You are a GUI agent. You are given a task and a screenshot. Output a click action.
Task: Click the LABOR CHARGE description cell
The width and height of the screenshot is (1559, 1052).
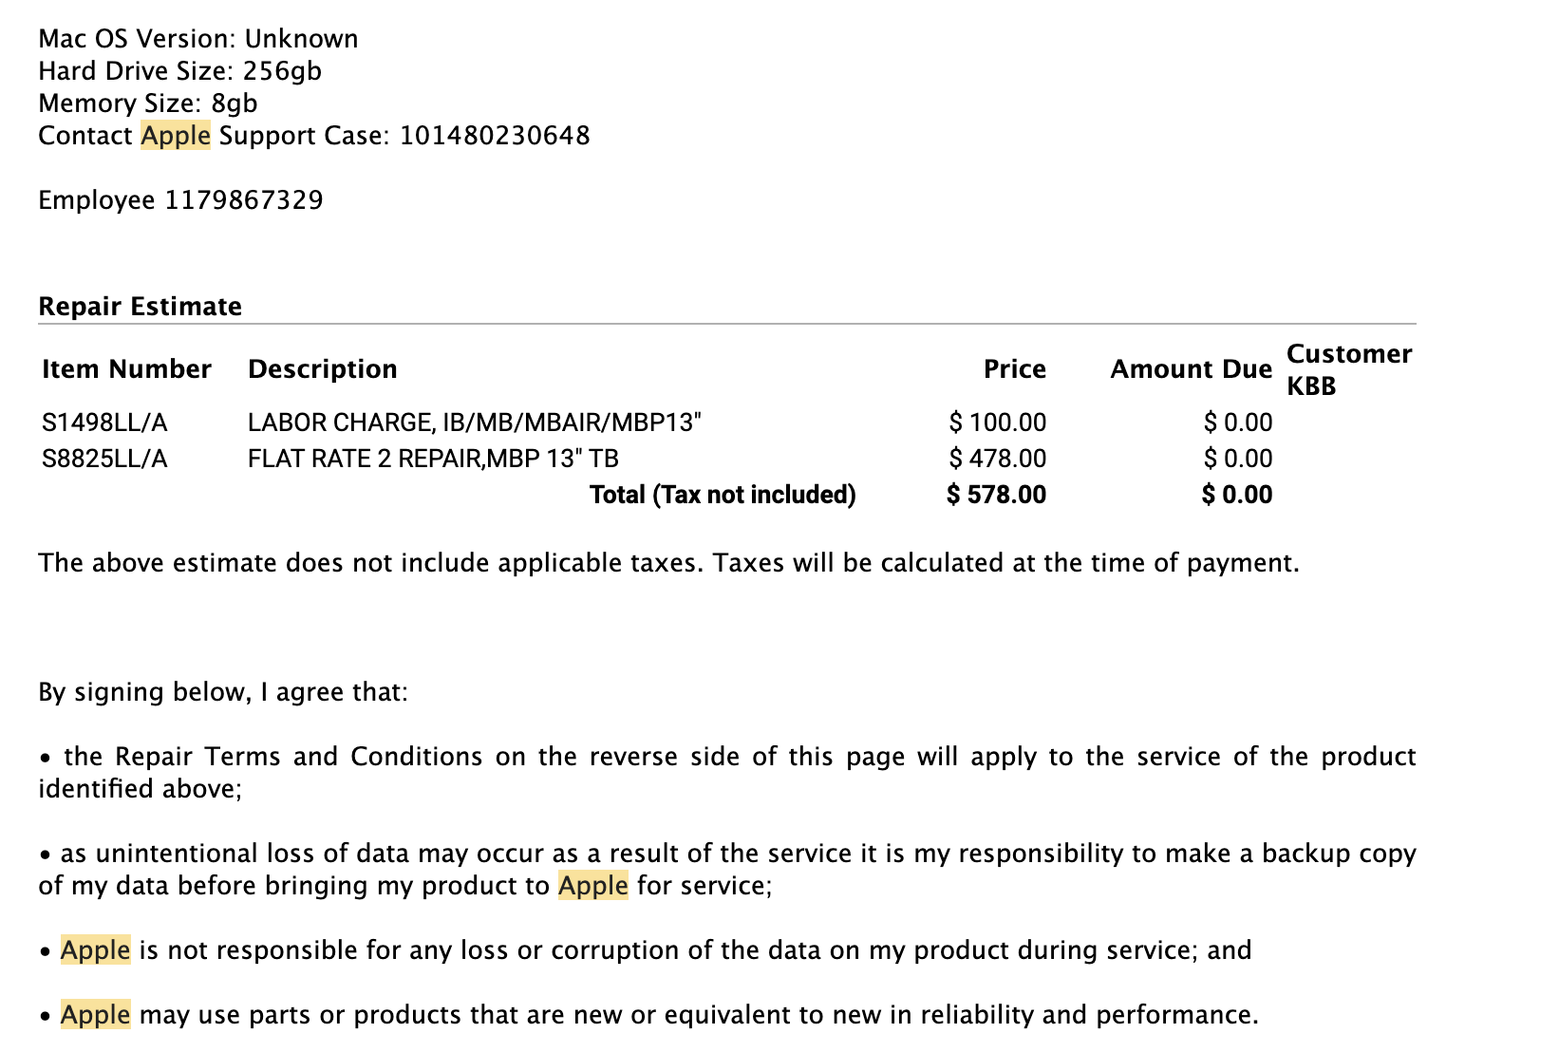[x=474, y=423]
